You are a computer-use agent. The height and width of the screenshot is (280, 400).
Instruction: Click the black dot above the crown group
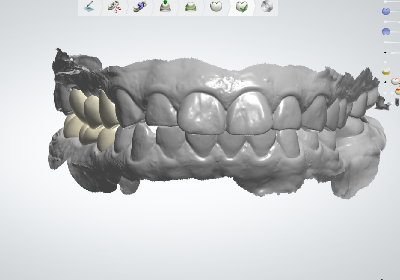(x=385, y=53)
